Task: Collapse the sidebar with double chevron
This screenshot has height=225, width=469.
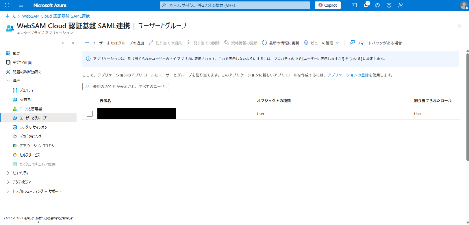Action: (x=73, y=43)
